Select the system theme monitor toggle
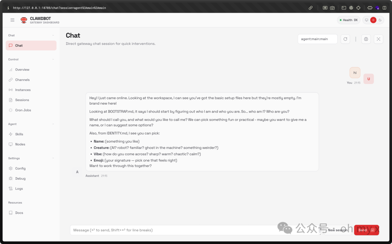This screenshot has width=392, height=244. pos(367,20)
